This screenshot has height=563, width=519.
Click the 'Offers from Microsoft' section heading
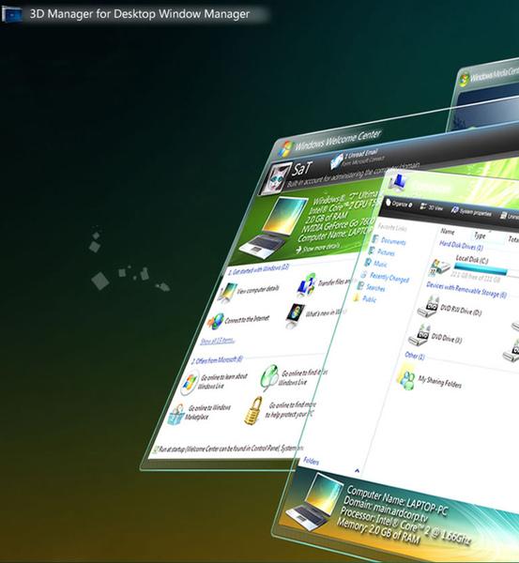(x=217, y=360)
